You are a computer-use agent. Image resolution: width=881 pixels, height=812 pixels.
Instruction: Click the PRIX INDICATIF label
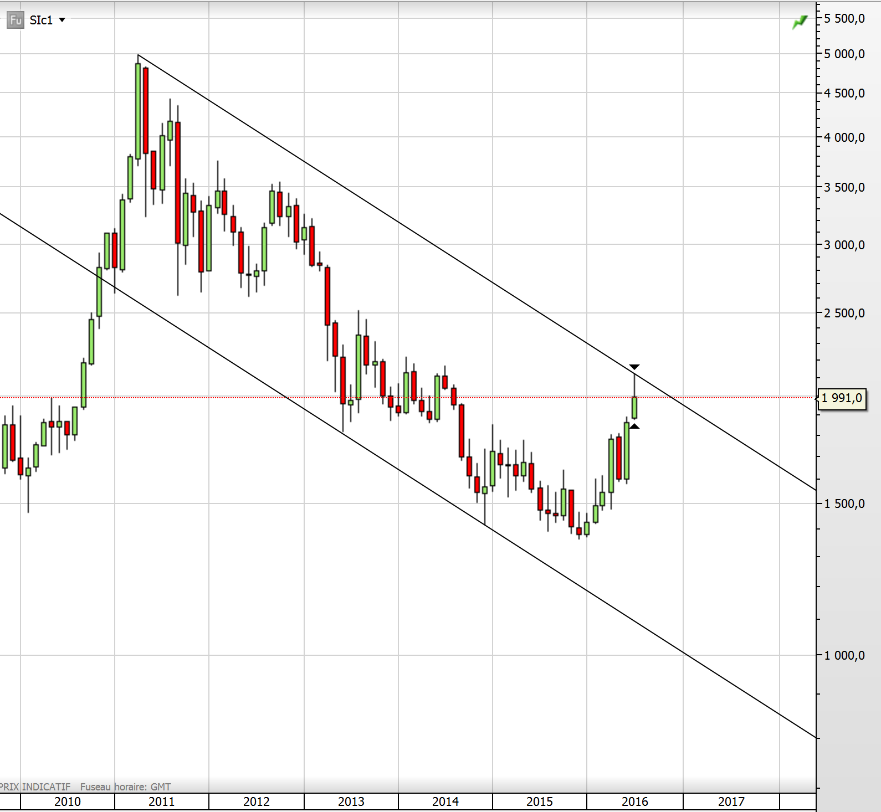[35, 787]
